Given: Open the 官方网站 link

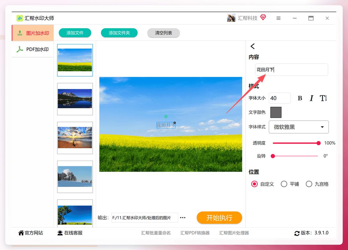Looking at the screenshot, I should [x=31, y=233].
